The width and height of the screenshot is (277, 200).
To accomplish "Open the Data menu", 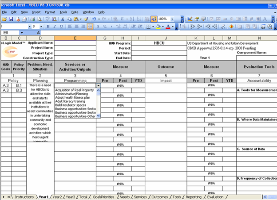I will pyautogui.click(x=75, y=12).
